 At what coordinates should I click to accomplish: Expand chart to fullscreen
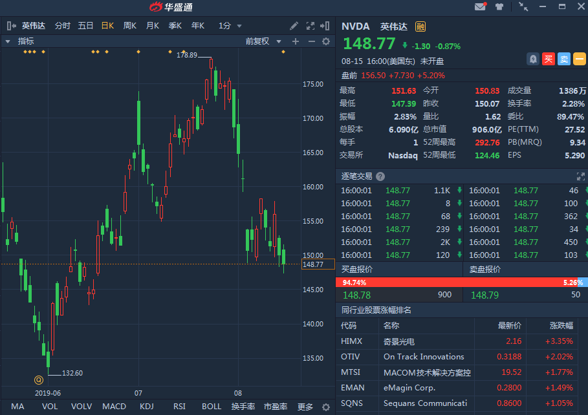pos(310,26)
